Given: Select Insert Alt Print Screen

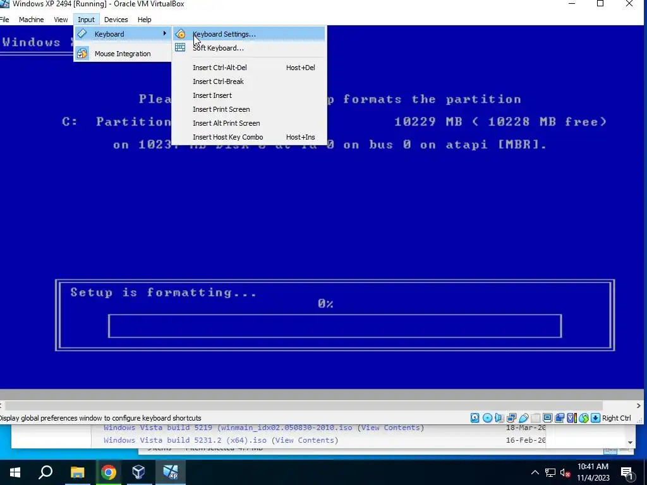Looking at the screenshot, I should point(249,123).
